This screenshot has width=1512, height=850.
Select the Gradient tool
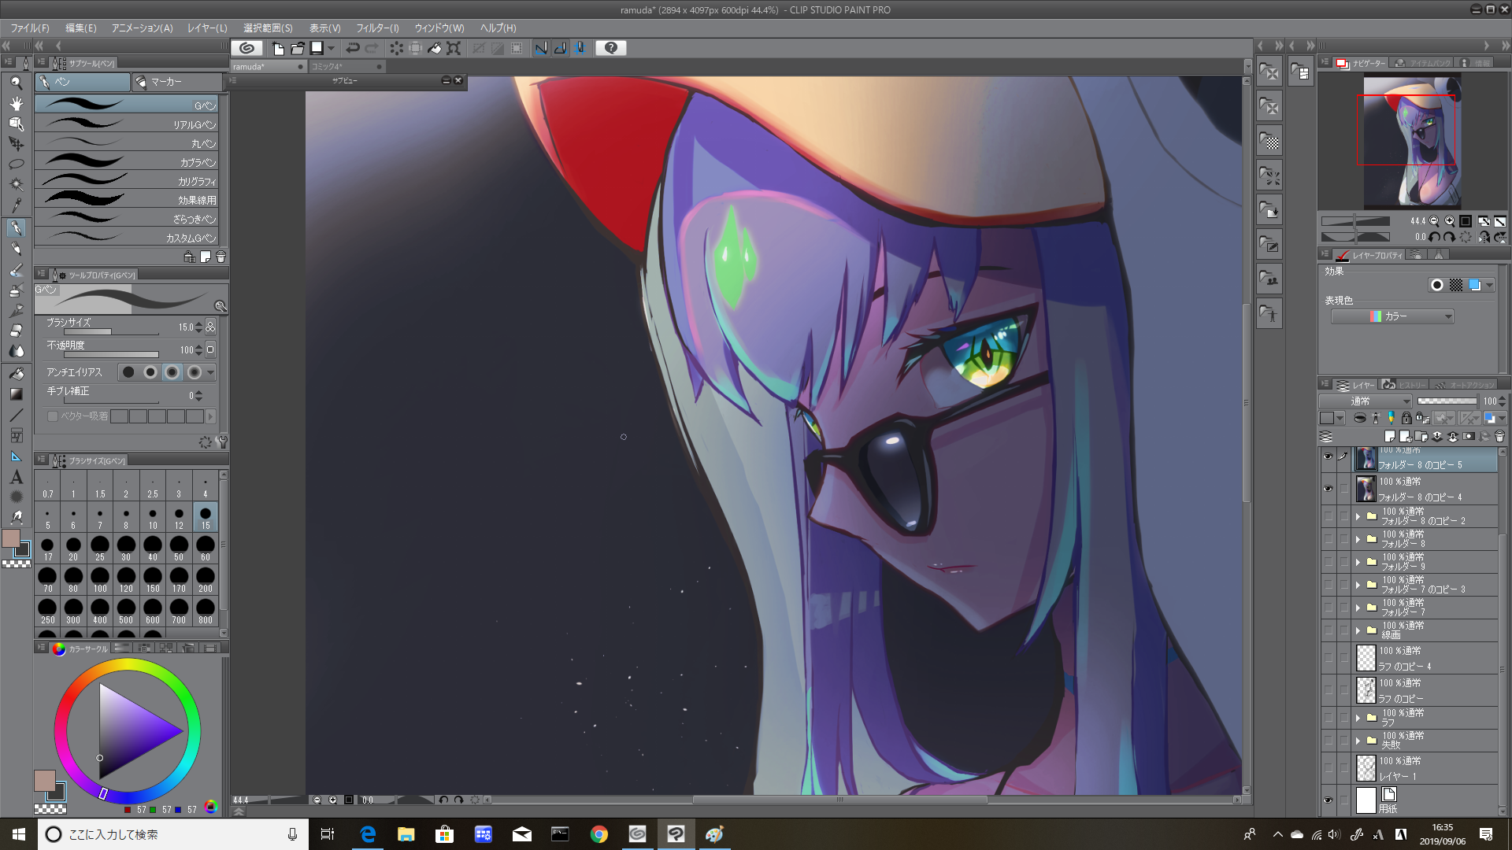[x=16, y=394]
